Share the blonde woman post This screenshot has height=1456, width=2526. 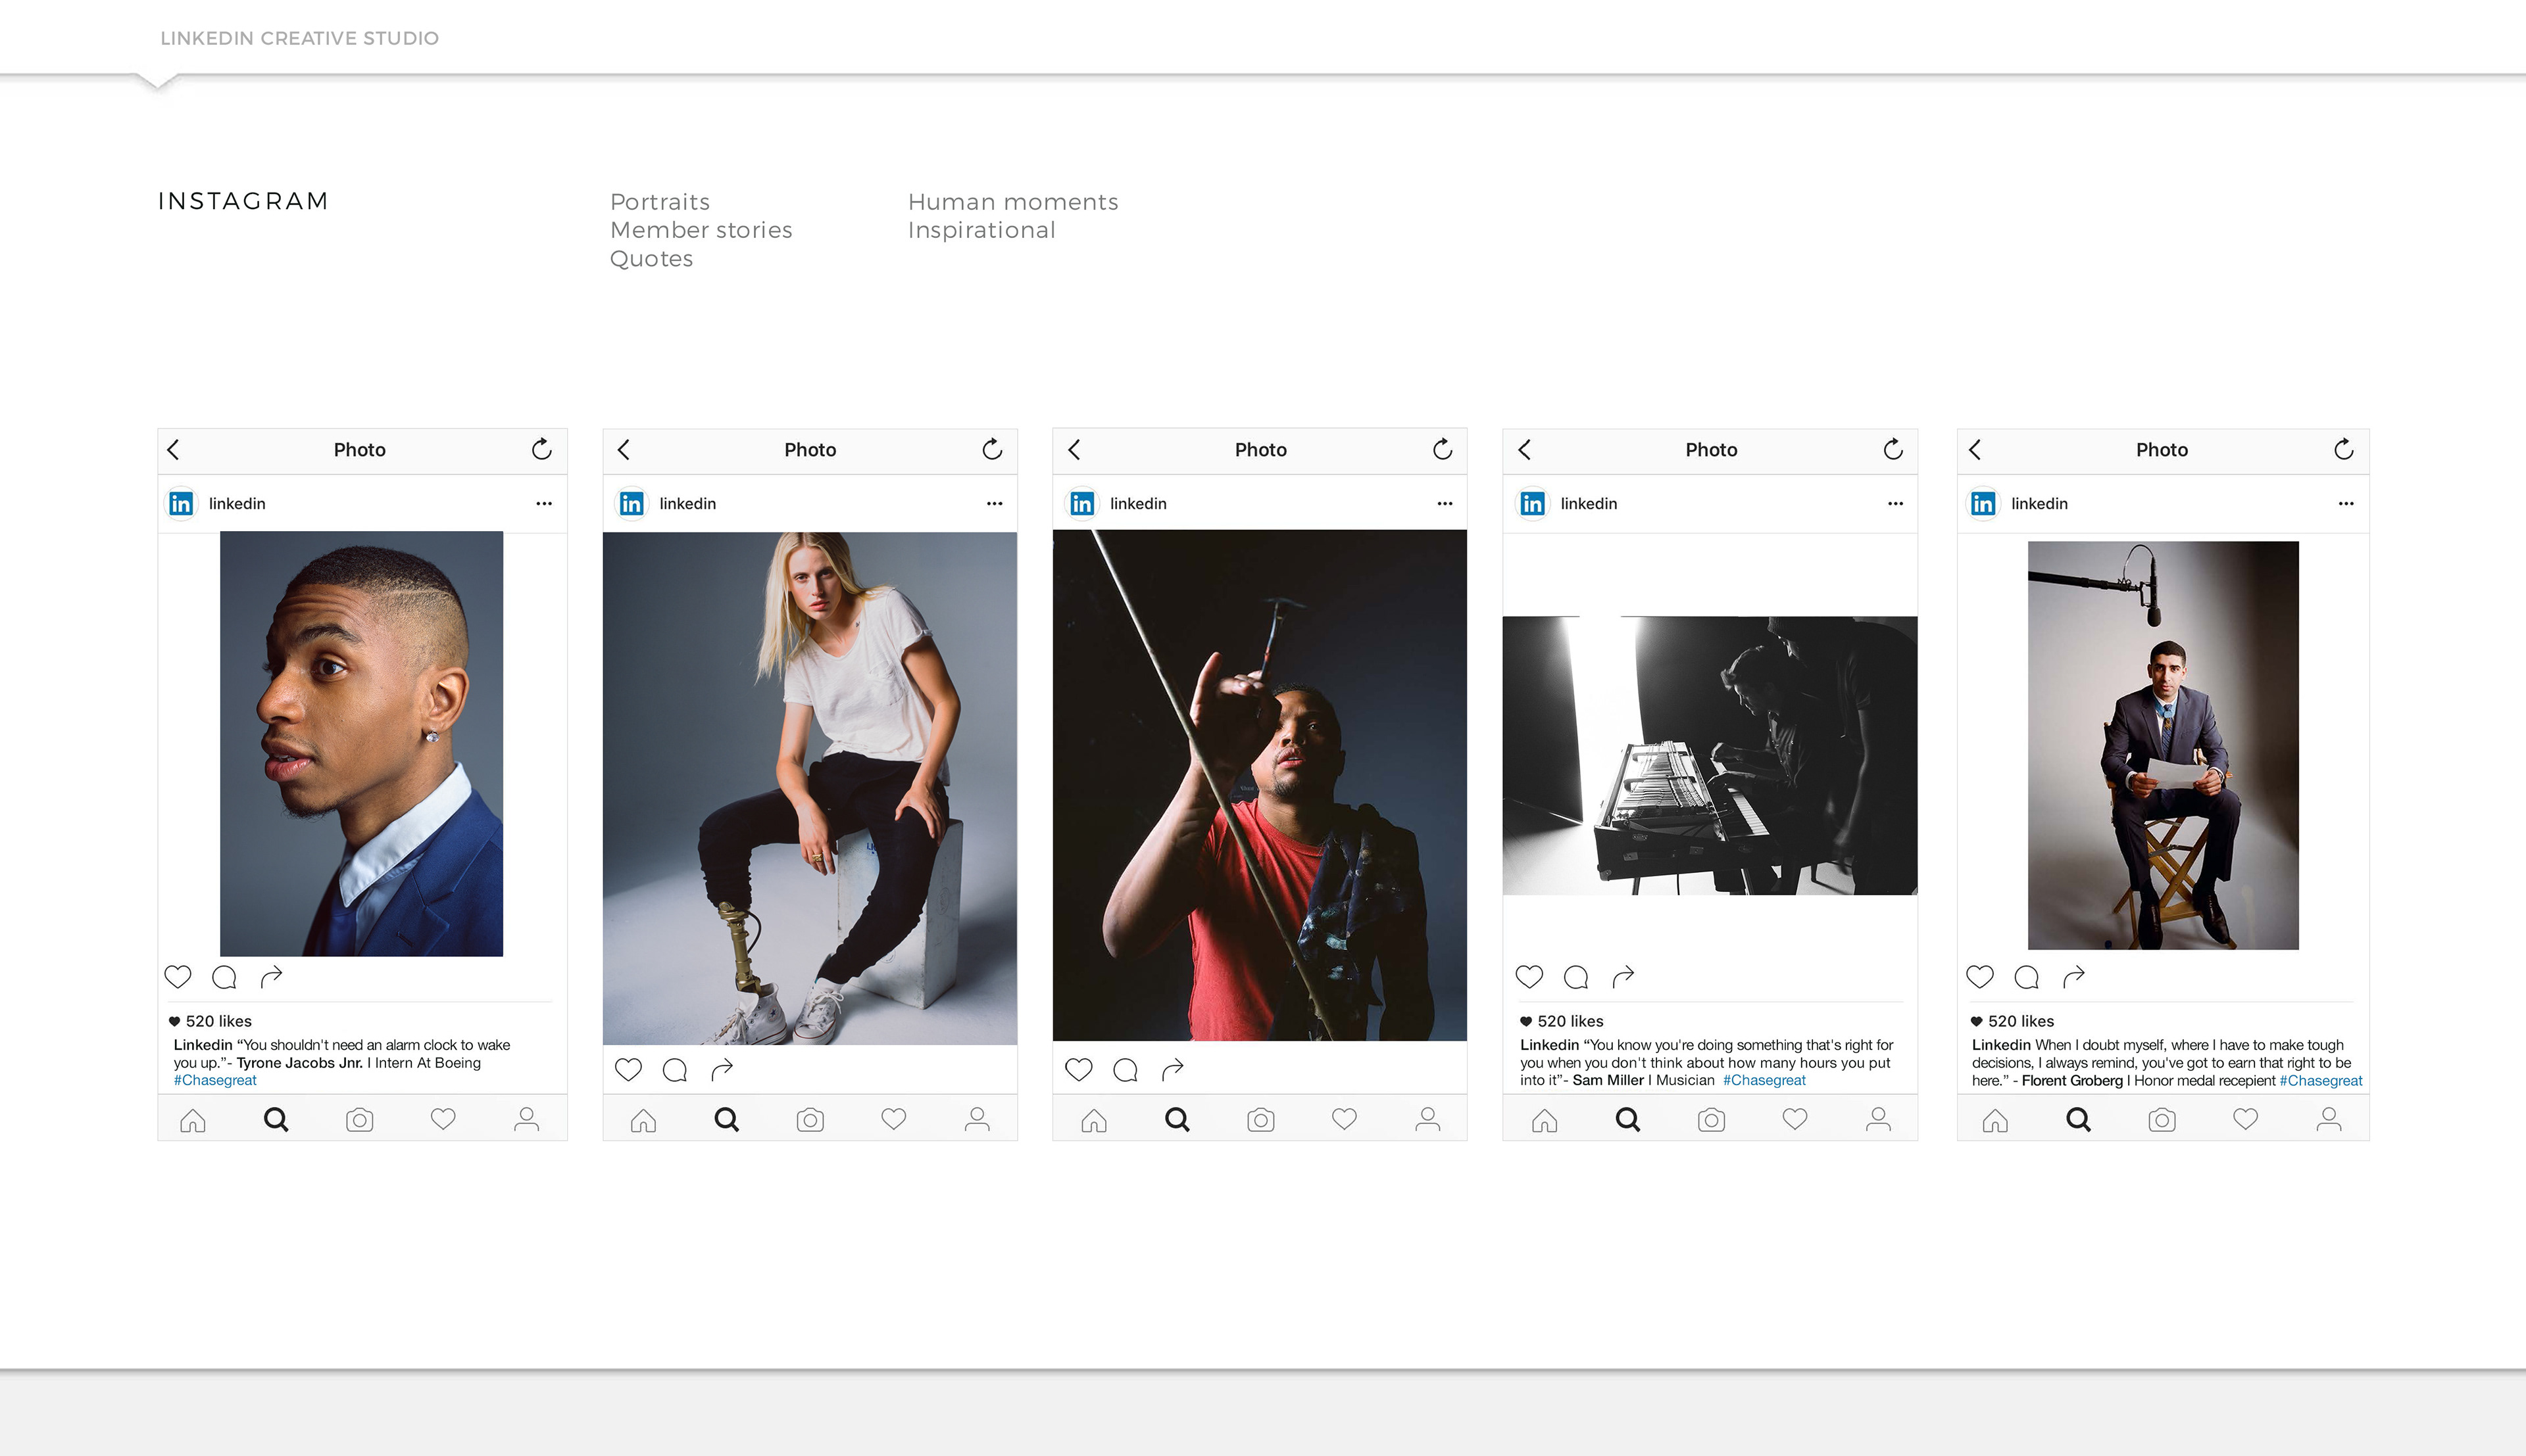click(721, 1070)
